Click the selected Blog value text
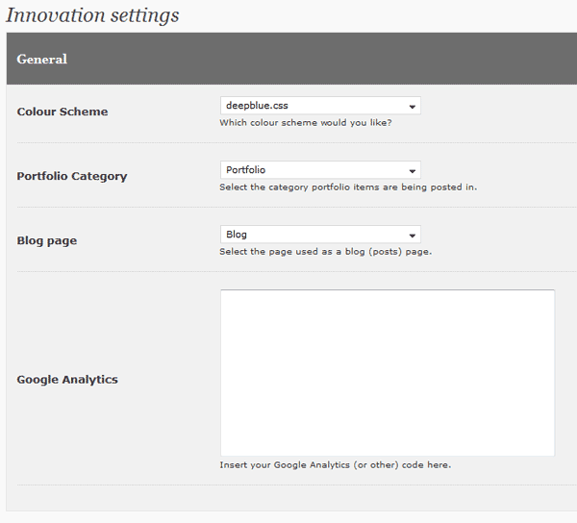577x523 pixels. 237,235
